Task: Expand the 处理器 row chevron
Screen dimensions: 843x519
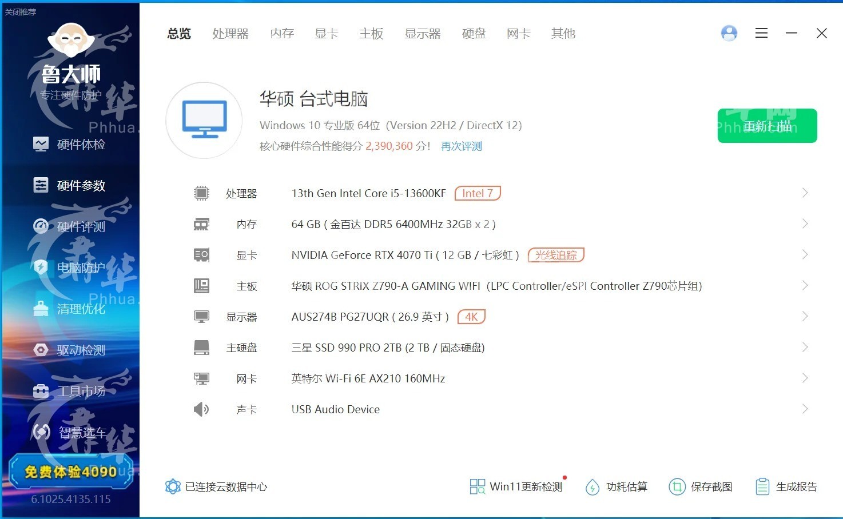Action: [805, 193]
